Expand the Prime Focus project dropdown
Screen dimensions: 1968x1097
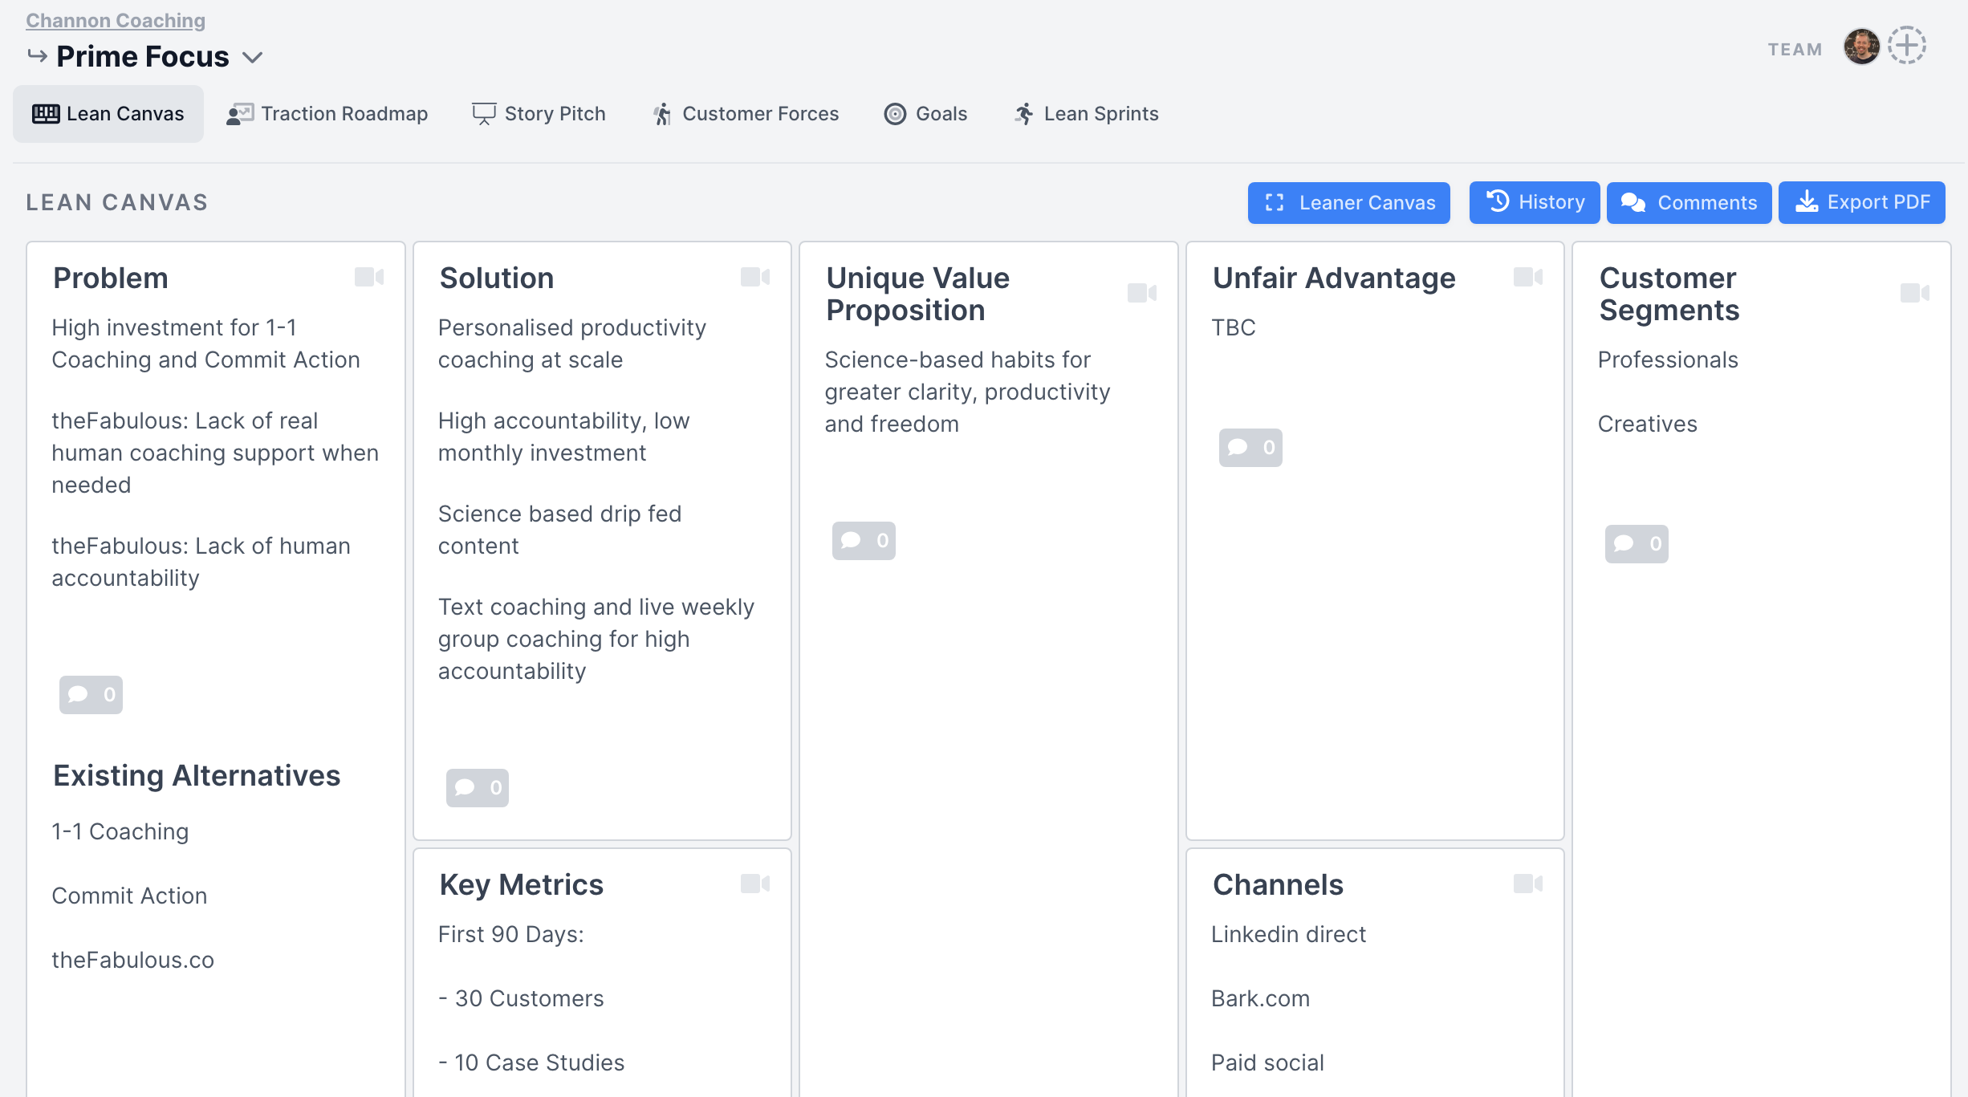(x=253, y=57)
